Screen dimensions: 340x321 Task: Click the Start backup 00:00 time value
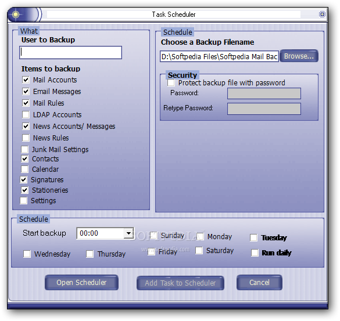coord(89,233)
